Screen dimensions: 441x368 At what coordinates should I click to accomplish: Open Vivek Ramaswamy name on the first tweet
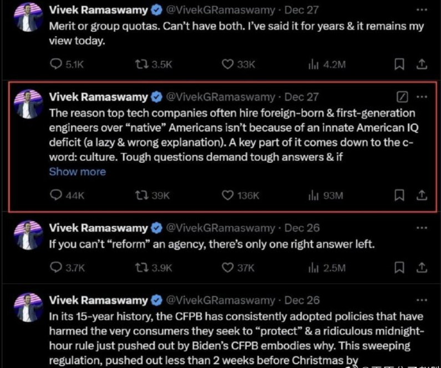pos(99,10)
